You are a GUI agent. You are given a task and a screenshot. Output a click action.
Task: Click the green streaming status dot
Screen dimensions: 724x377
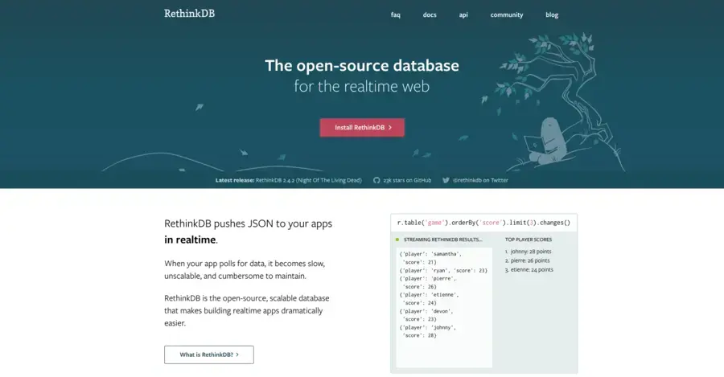point(397,240)
